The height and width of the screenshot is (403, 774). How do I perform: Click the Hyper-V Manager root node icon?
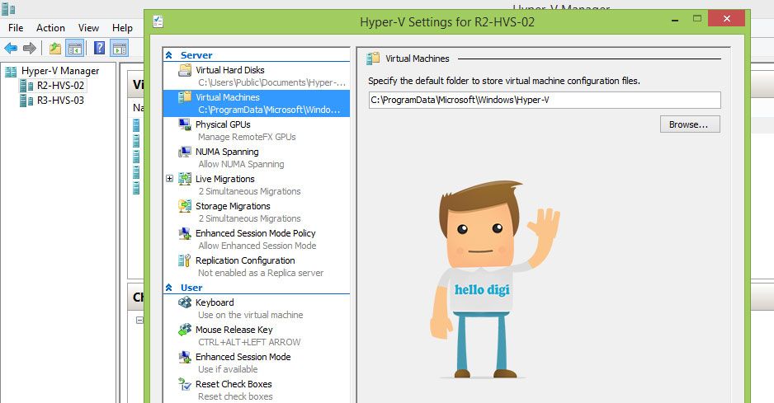(11, 72)
